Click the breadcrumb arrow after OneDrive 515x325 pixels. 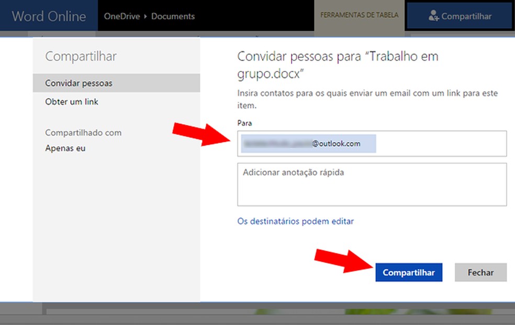(145, 16)
